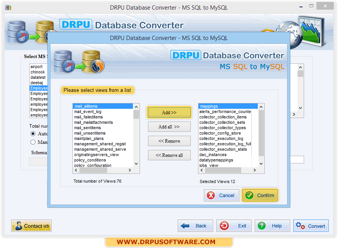Select mail_mailattachments view
The width and height of the screenshot is (338, 248).
tap(103, 122)
